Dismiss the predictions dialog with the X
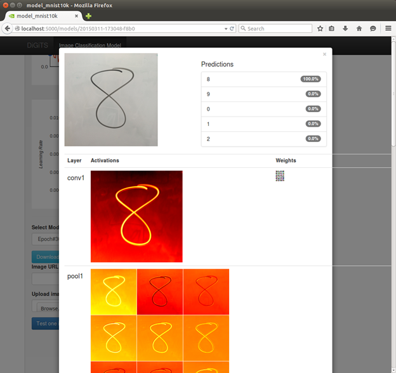 (324, 54)
